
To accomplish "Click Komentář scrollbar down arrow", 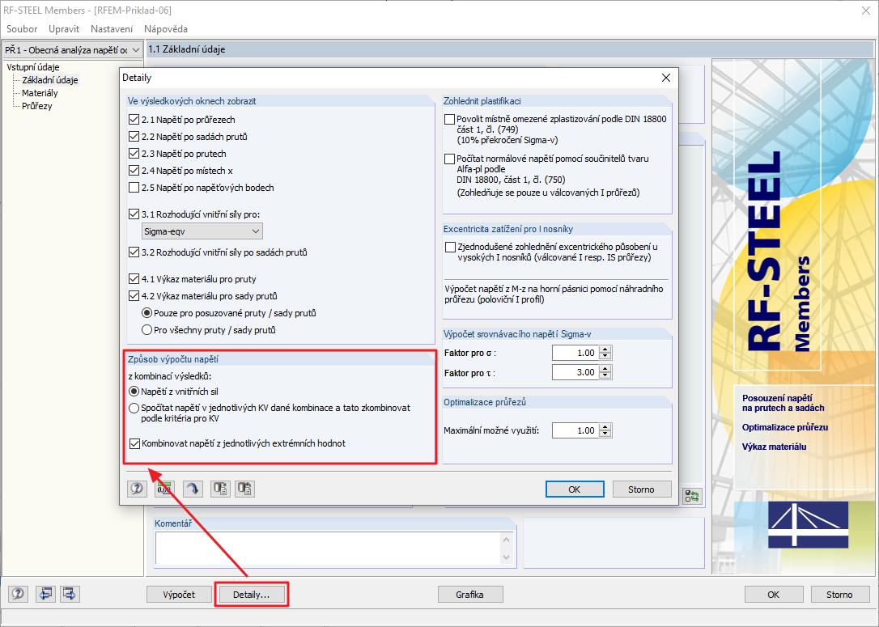I will pos(506,557).
